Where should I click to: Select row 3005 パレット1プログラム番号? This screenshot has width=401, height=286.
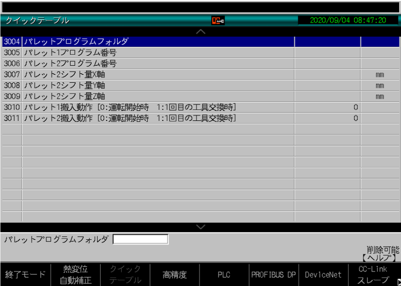point(201,53)
